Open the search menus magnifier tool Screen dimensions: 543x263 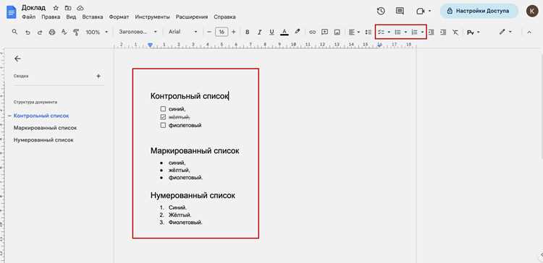14,32
